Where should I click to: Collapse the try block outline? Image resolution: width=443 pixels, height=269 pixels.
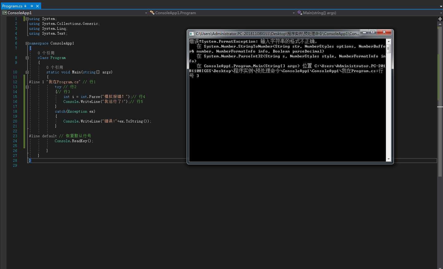pos(27,87)
